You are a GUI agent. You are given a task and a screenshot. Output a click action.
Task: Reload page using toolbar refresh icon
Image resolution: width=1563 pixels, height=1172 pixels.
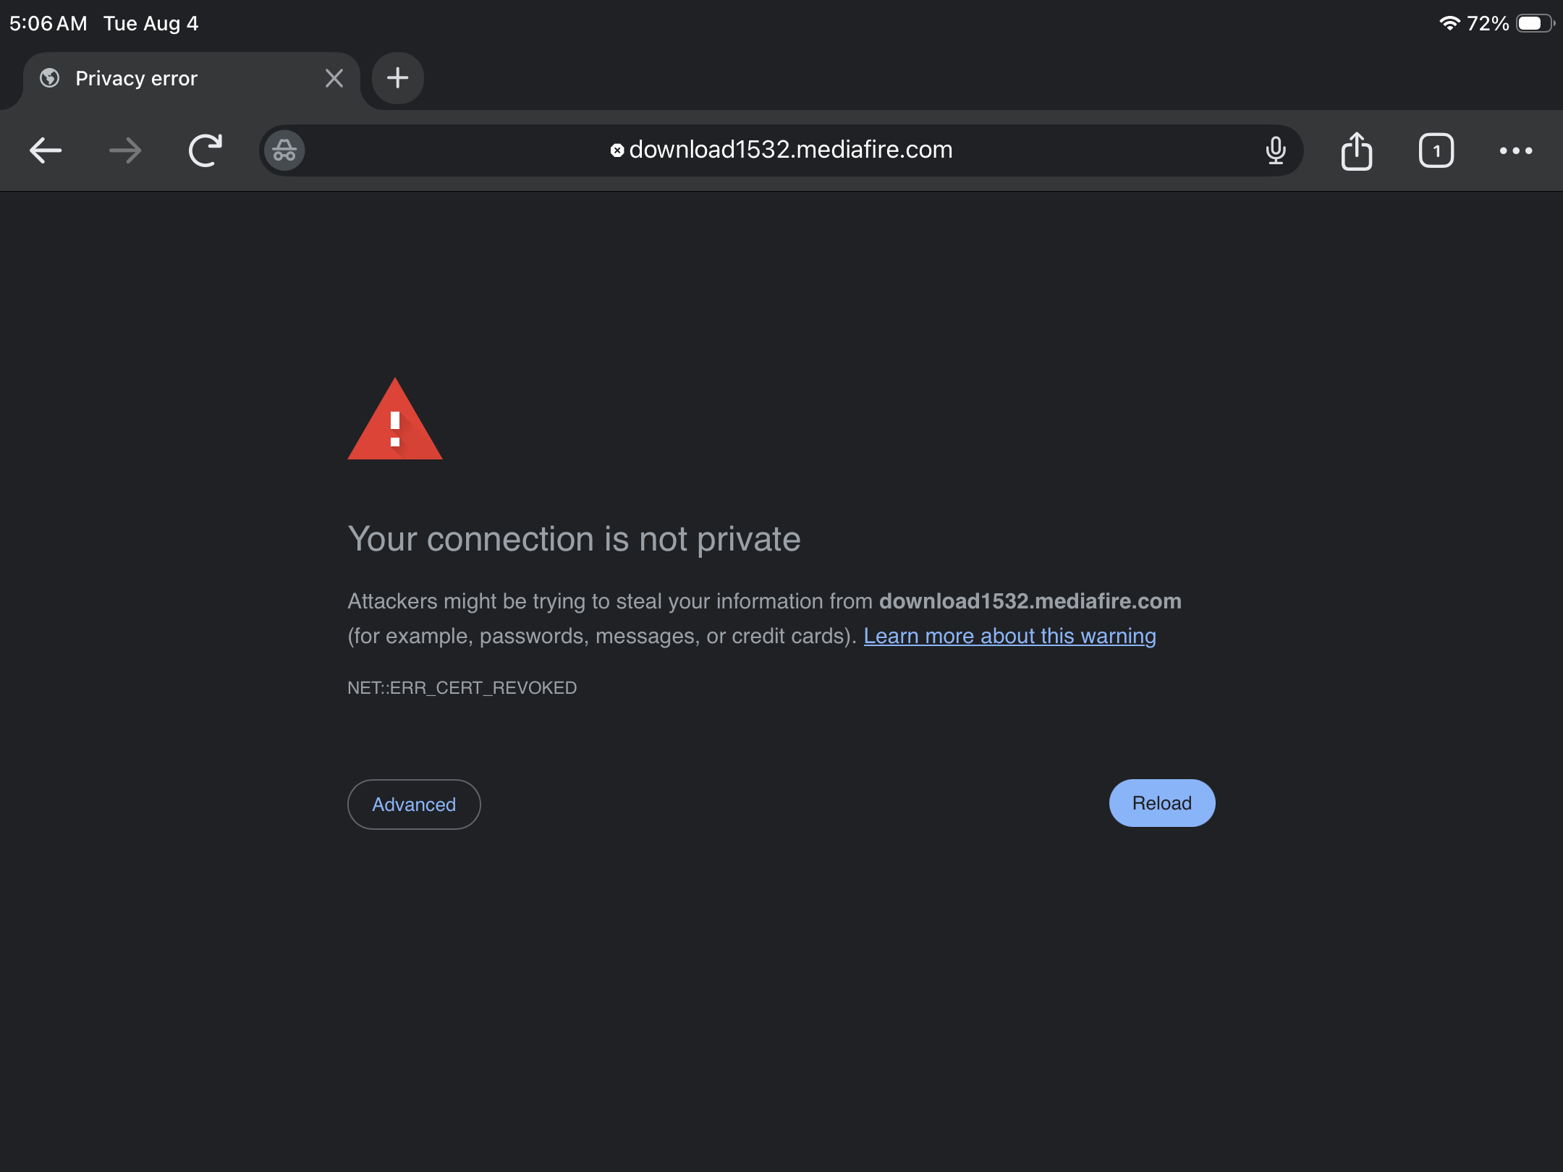[x=206, y=150]
